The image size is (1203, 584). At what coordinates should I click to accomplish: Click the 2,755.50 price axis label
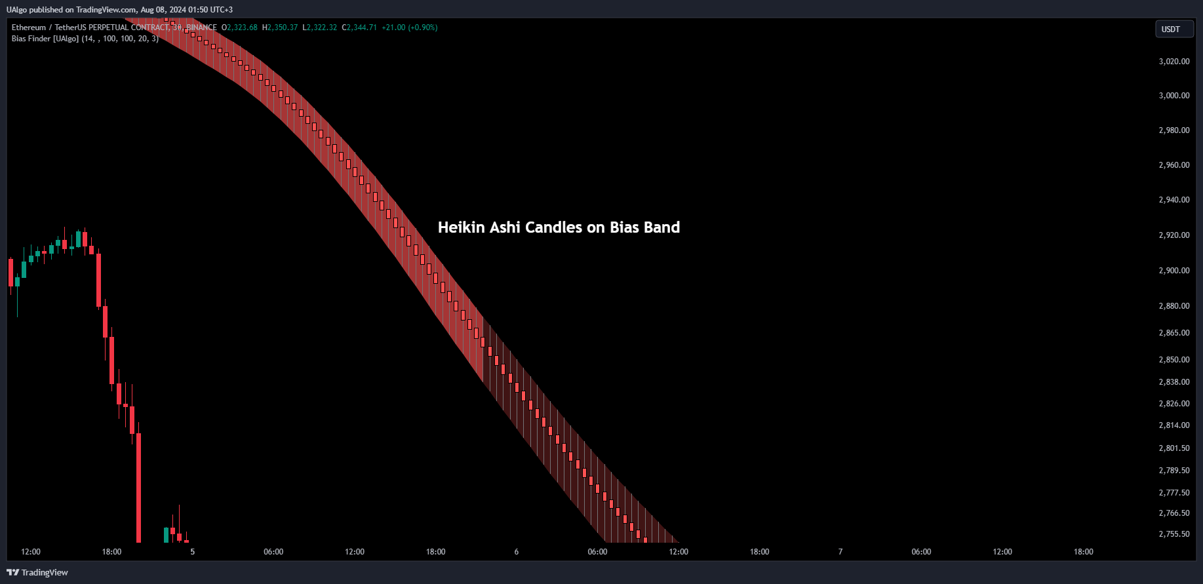tap(1174, 534)
